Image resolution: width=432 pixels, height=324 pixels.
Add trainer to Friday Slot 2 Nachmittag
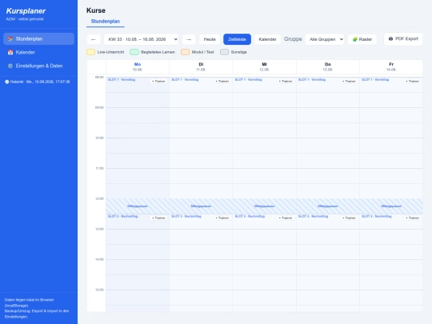coord(413,218)
